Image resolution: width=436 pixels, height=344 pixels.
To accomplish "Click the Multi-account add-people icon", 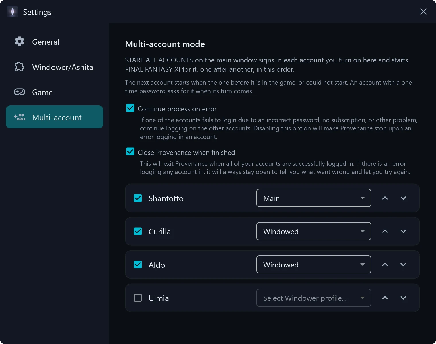I will click(20, 117).
